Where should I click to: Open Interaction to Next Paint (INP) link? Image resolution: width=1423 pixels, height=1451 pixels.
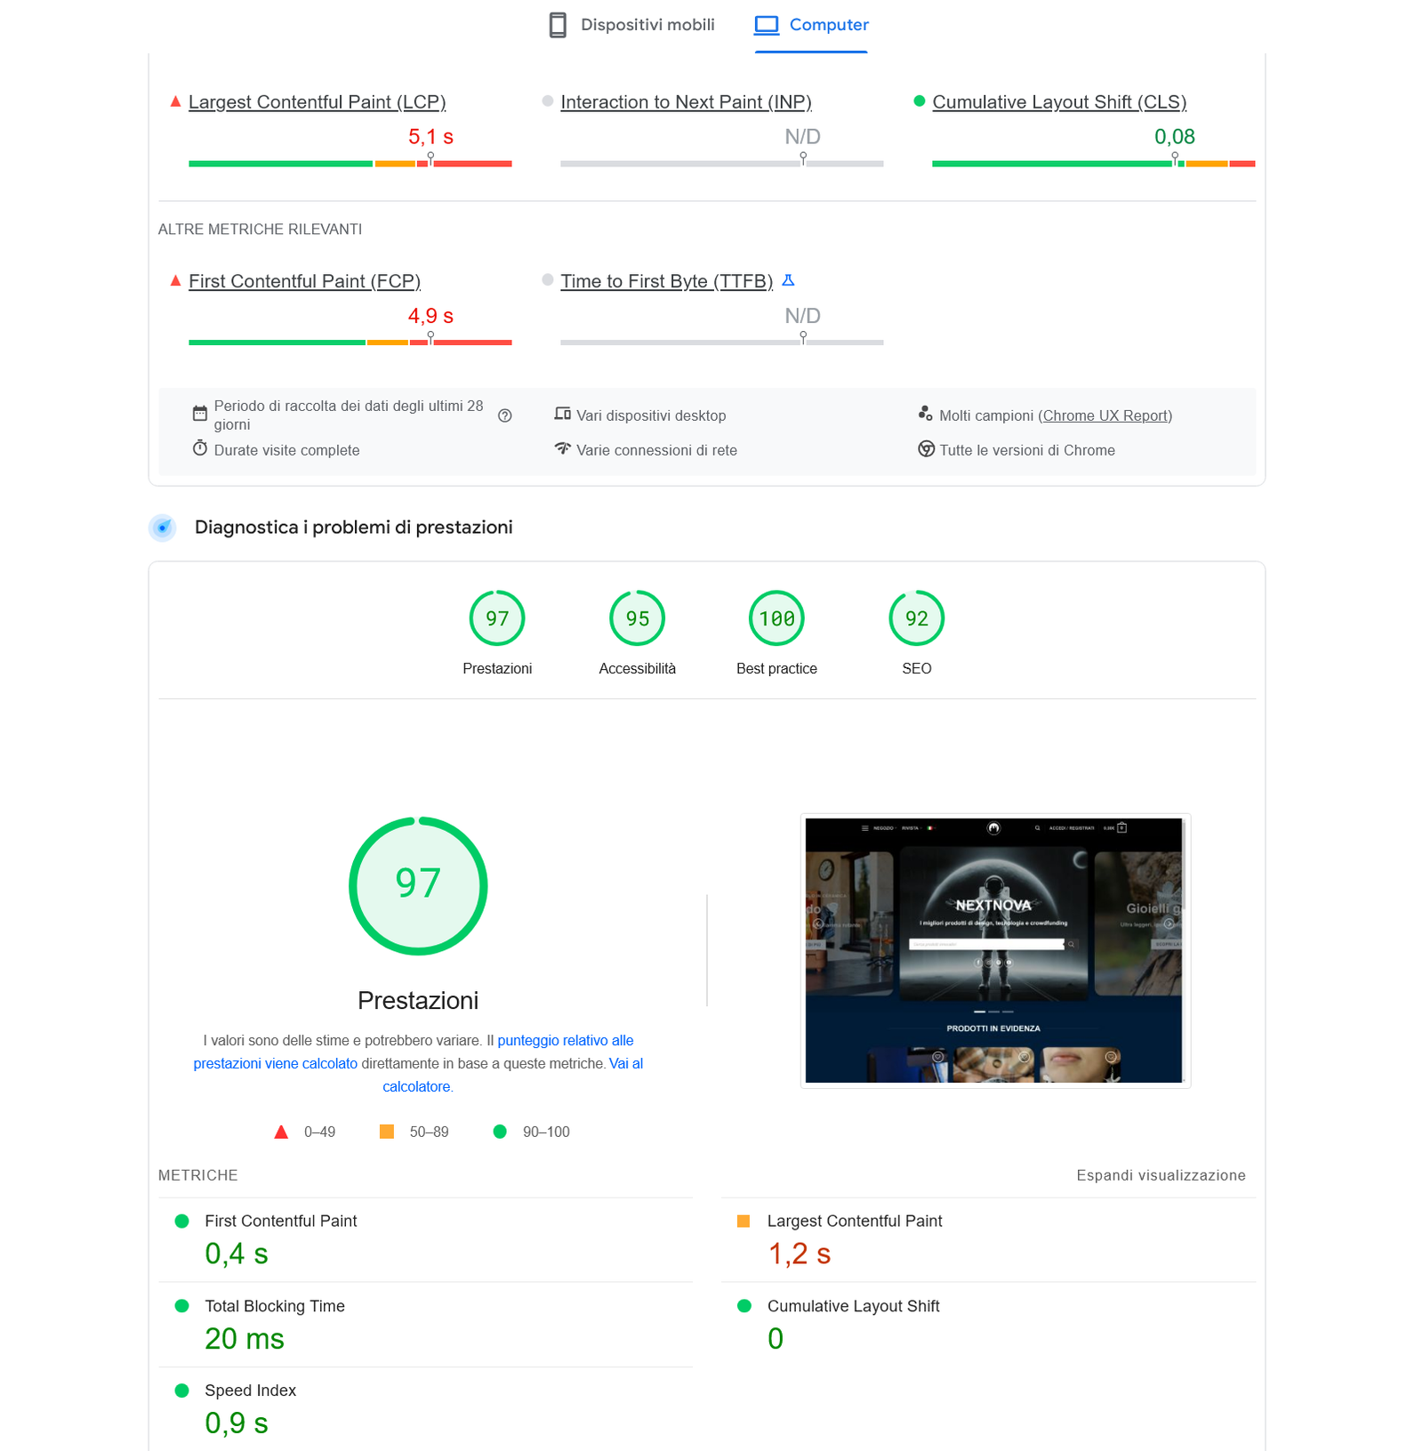(686, 102)
